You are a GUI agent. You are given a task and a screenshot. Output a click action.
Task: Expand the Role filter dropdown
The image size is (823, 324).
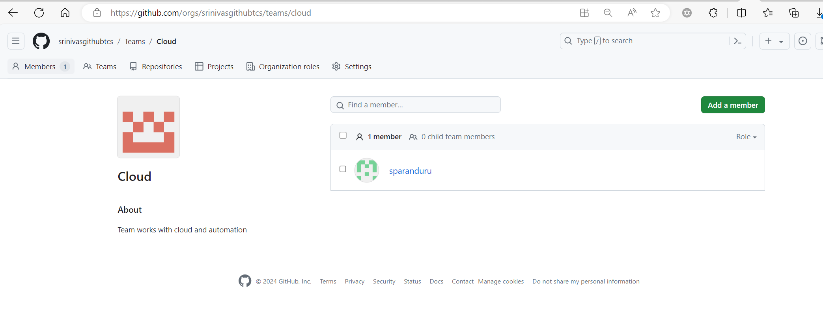tap(746, 137)
